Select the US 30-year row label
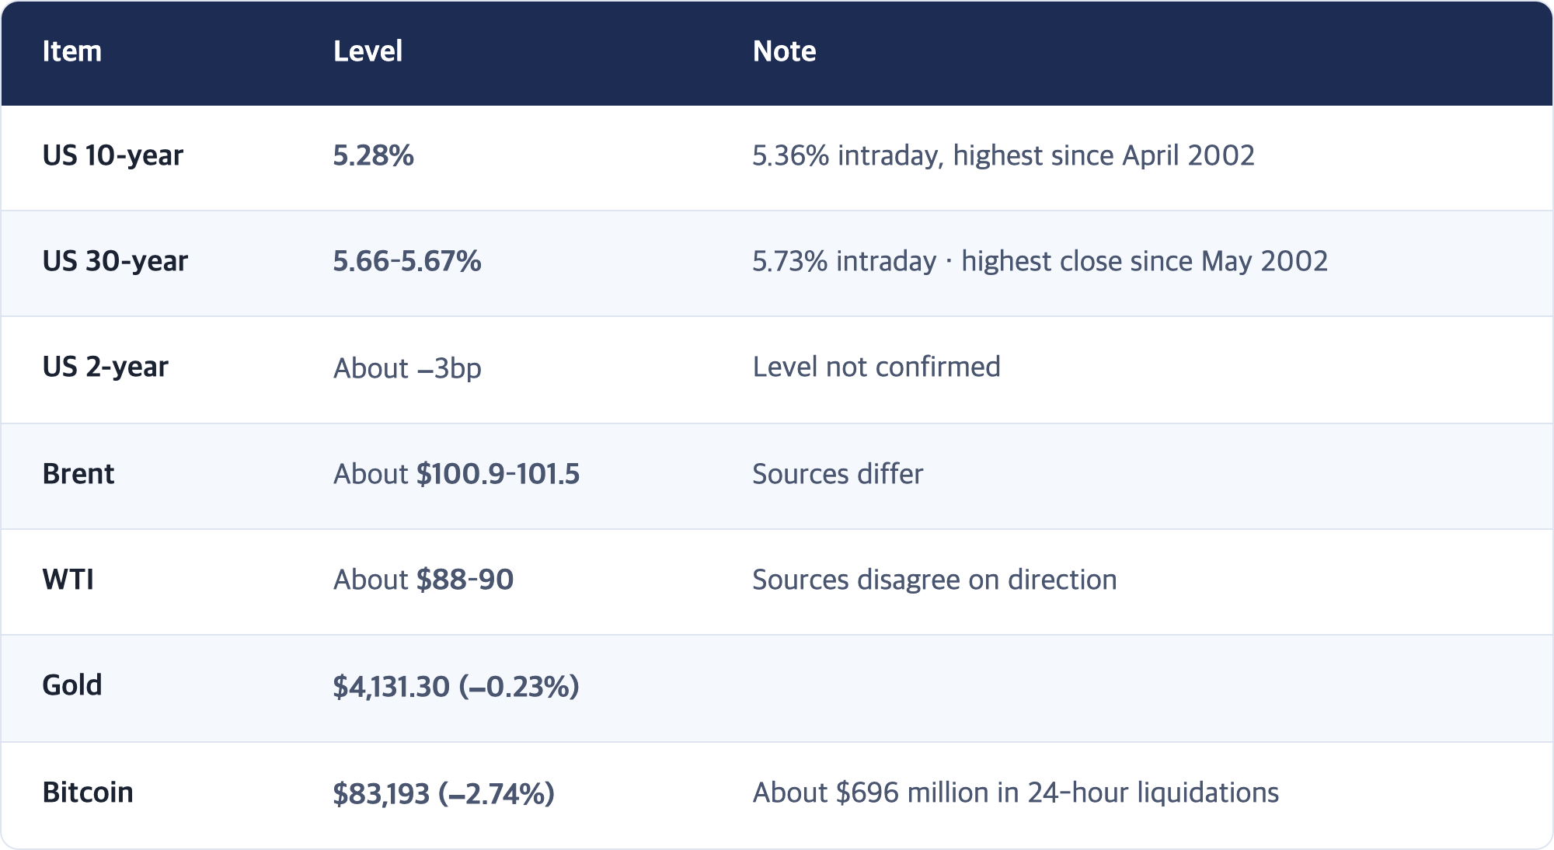This screenshot has width=1554, height=850. [x=115, y=261]
